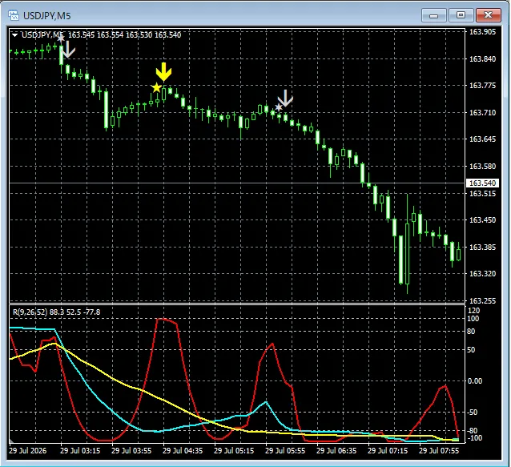Click the USDJPY,M5 chart window icon
This screenshot has width=511, height=467.
coord(14,15)
